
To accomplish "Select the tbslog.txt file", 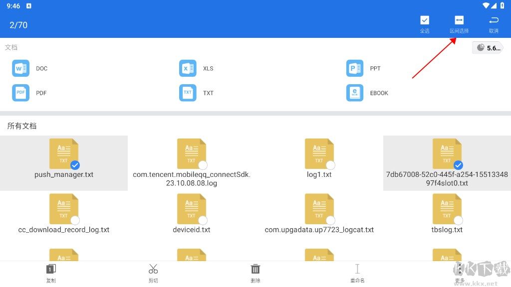I will coord(458,220).
